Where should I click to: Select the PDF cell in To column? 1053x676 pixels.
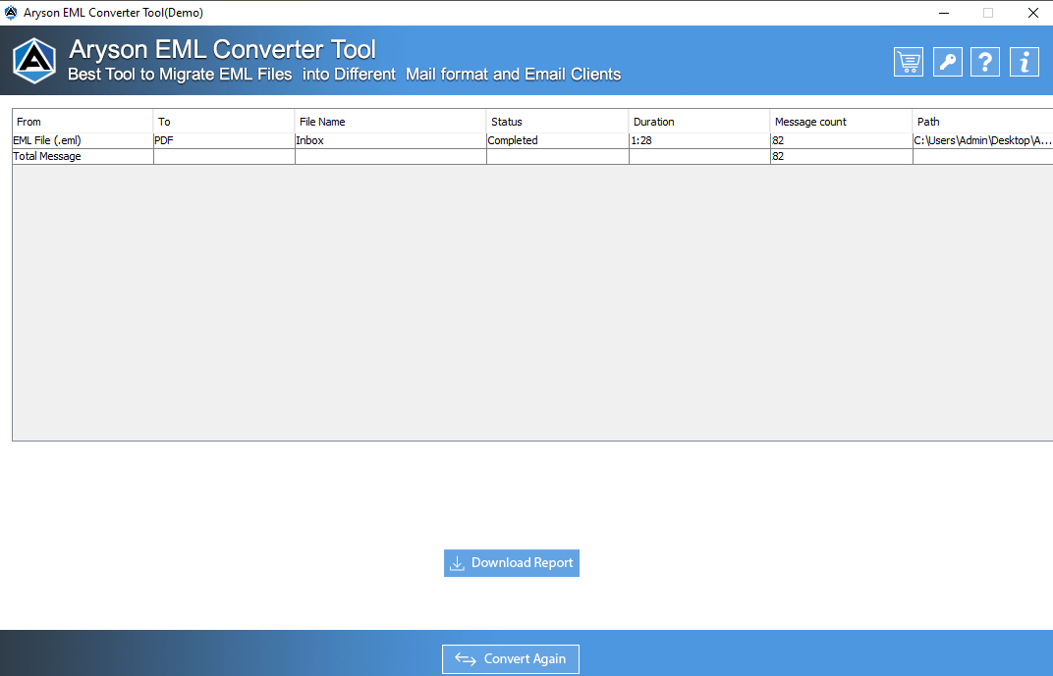point(224,141)
